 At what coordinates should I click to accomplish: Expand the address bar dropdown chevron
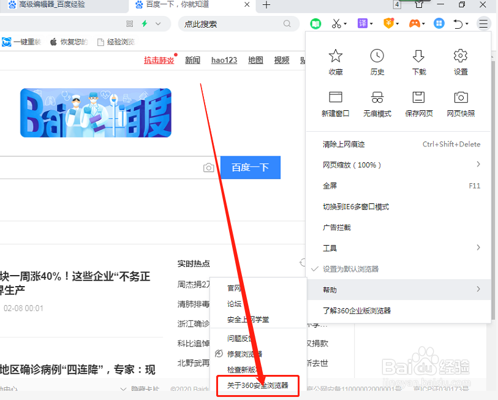coord(158,24)
